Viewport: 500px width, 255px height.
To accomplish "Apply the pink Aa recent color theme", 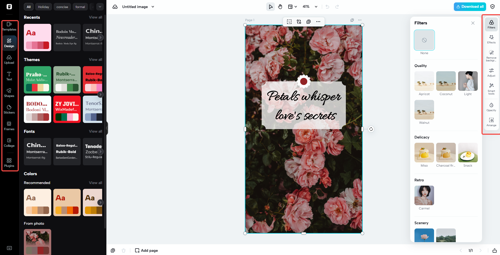I will [x=38, y=37].
